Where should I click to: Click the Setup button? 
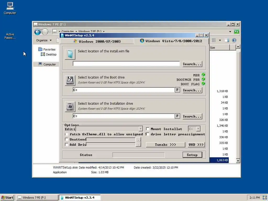pos(192,155)
